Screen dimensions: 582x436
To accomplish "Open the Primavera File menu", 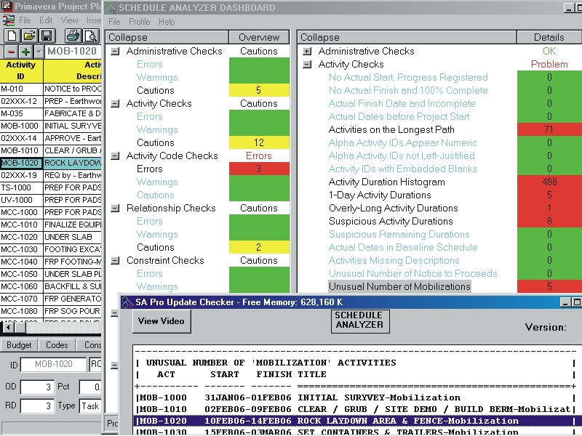I will (25, 20).
